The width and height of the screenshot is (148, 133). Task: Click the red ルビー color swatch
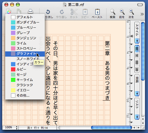(13, 69)
